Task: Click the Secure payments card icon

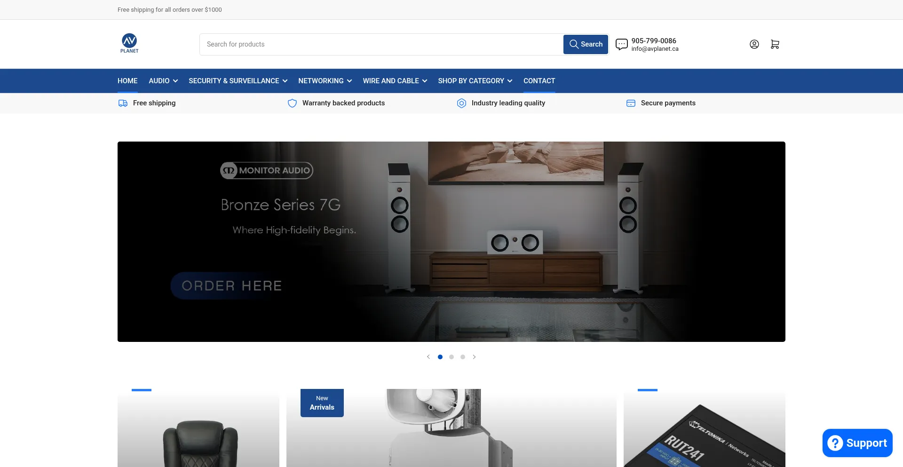Action: 631,103
